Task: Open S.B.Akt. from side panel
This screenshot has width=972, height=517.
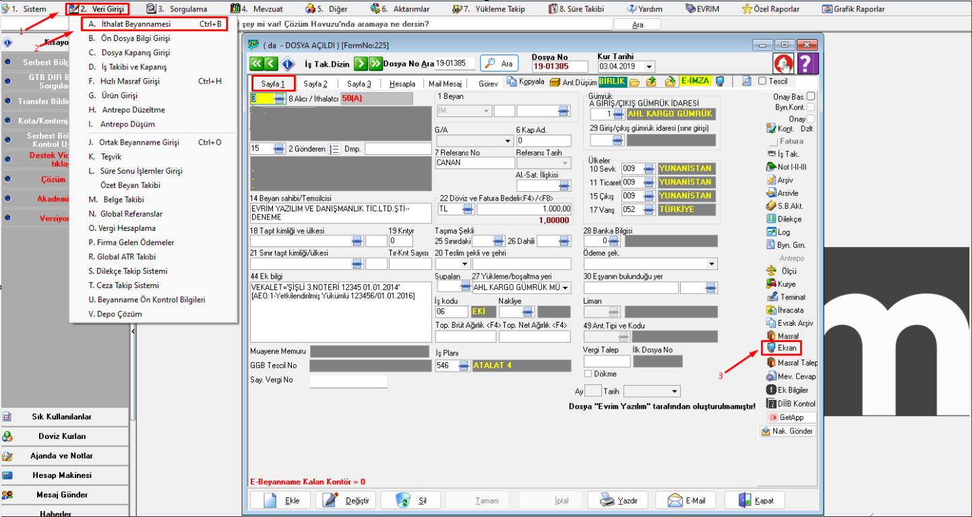Action: pyautogui.click(x=785, y=206)
